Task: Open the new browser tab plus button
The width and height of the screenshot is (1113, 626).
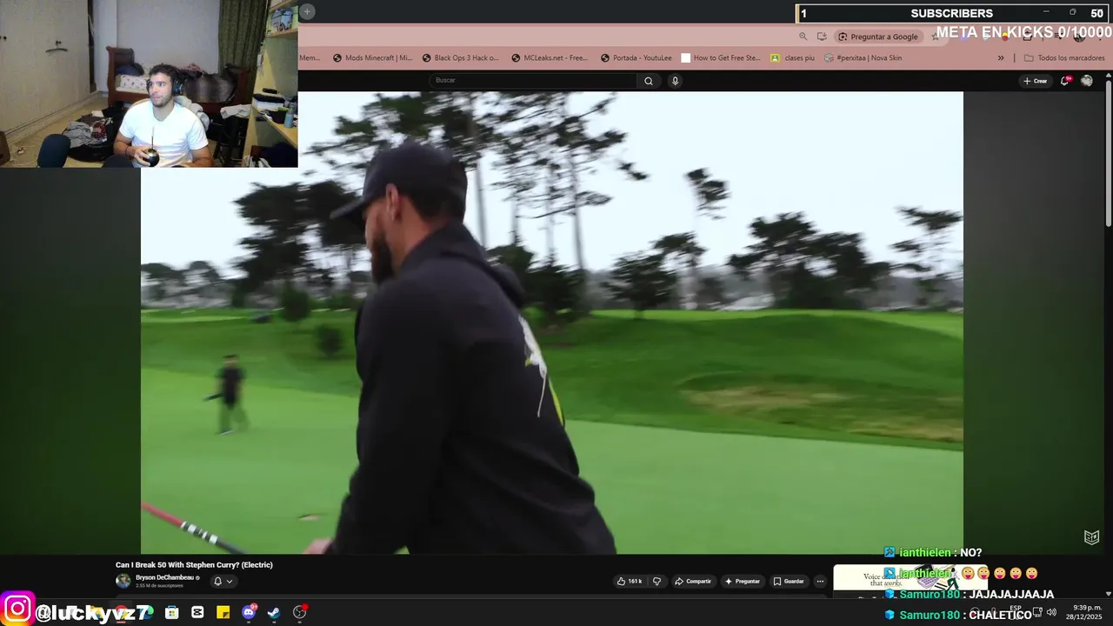Action: [x=307, y=11]
